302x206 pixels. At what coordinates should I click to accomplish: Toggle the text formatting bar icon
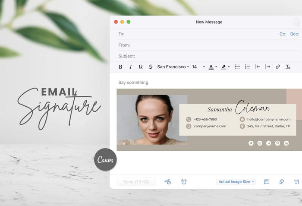(296, 182)
